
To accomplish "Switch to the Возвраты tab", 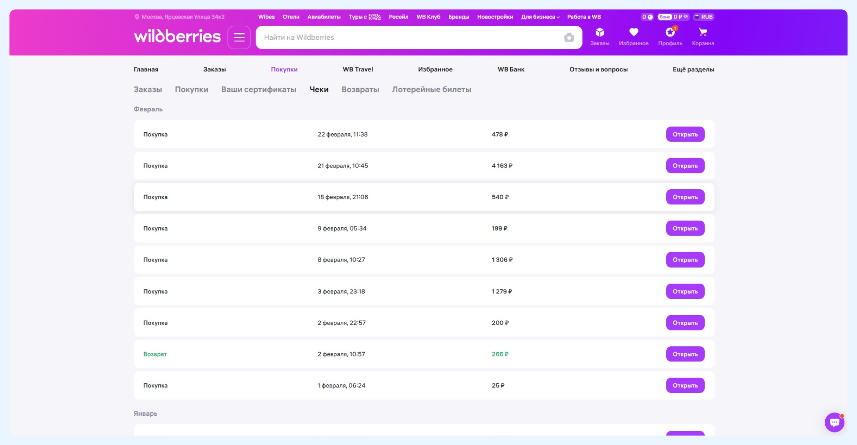I will click(x=360, y=89).
